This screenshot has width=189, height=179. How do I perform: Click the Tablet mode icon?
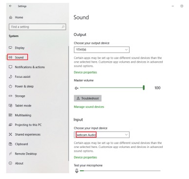coord(11,106)
